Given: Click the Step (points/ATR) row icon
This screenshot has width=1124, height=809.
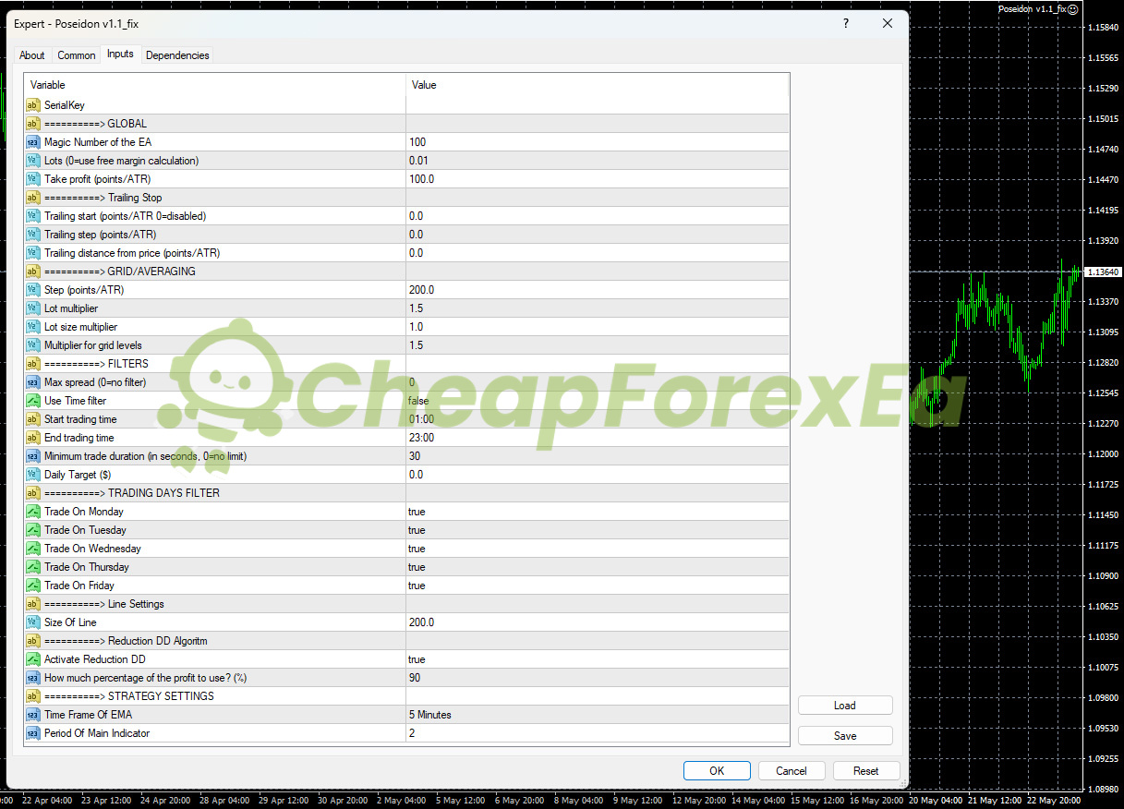Looking at the screenshot, I should click(x=32, y=290).
